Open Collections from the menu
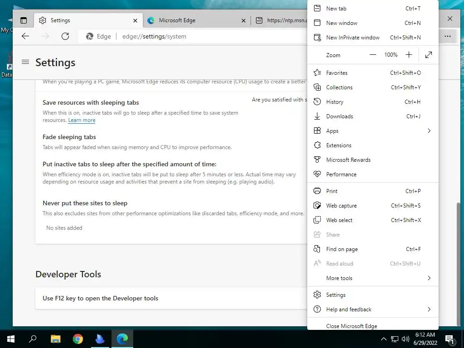The width and height of the screenshot is (464, 348). [x=373, y=87]
